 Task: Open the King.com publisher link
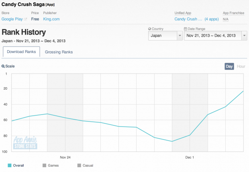point(51,19)
